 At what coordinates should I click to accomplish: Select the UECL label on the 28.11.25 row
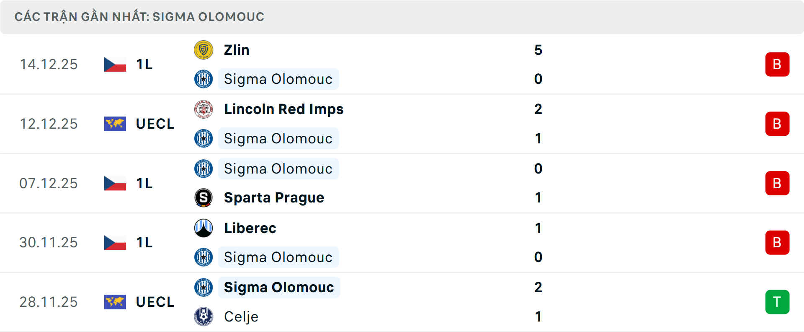click(155, 302)
